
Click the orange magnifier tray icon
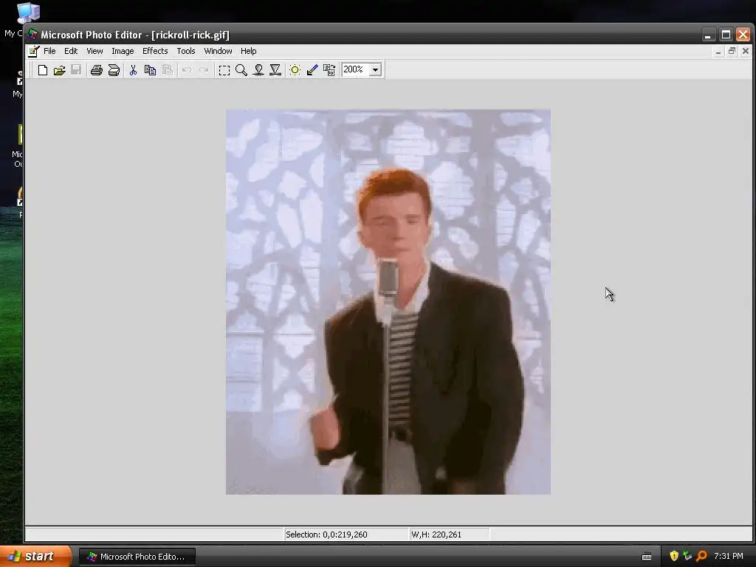(701, 557)
